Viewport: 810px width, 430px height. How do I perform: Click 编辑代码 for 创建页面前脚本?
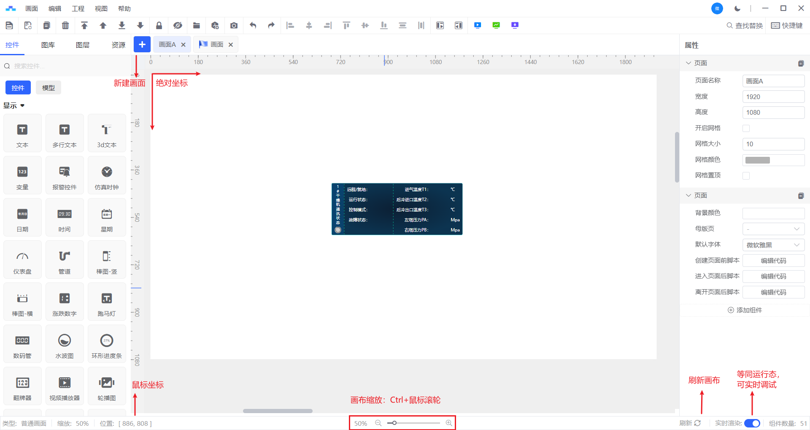coord(773,261)
